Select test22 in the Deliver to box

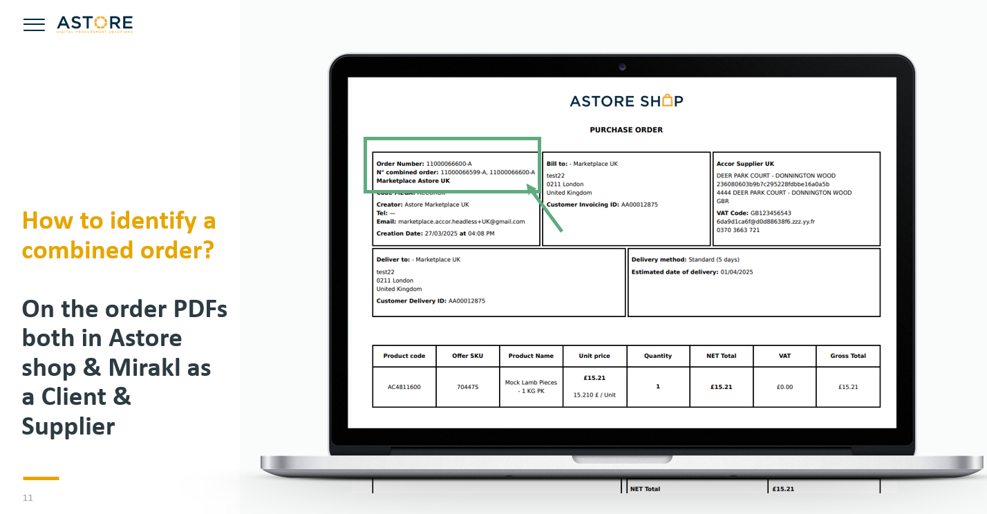point(386,272)
